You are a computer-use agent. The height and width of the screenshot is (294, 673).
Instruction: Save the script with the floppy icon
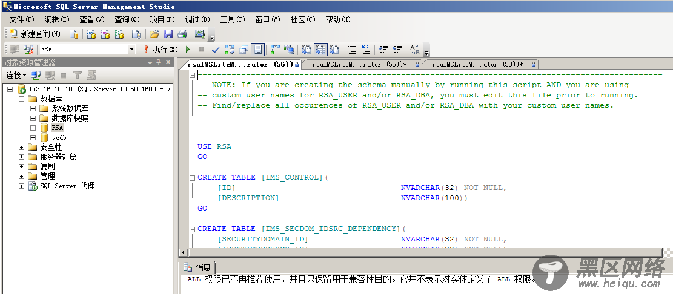pos(168,34)
